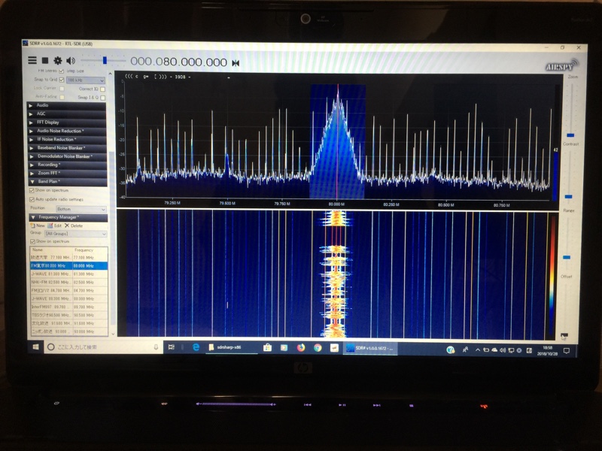Click the Contrast slider handle
This screenshot has width=602, height=451.
569,196
